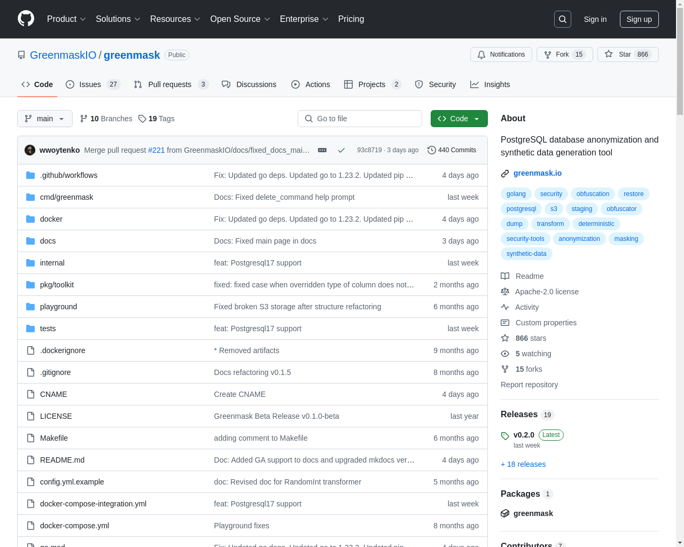Open the Product dropdown menu
684x547 pixels.
tap(66, 19)
